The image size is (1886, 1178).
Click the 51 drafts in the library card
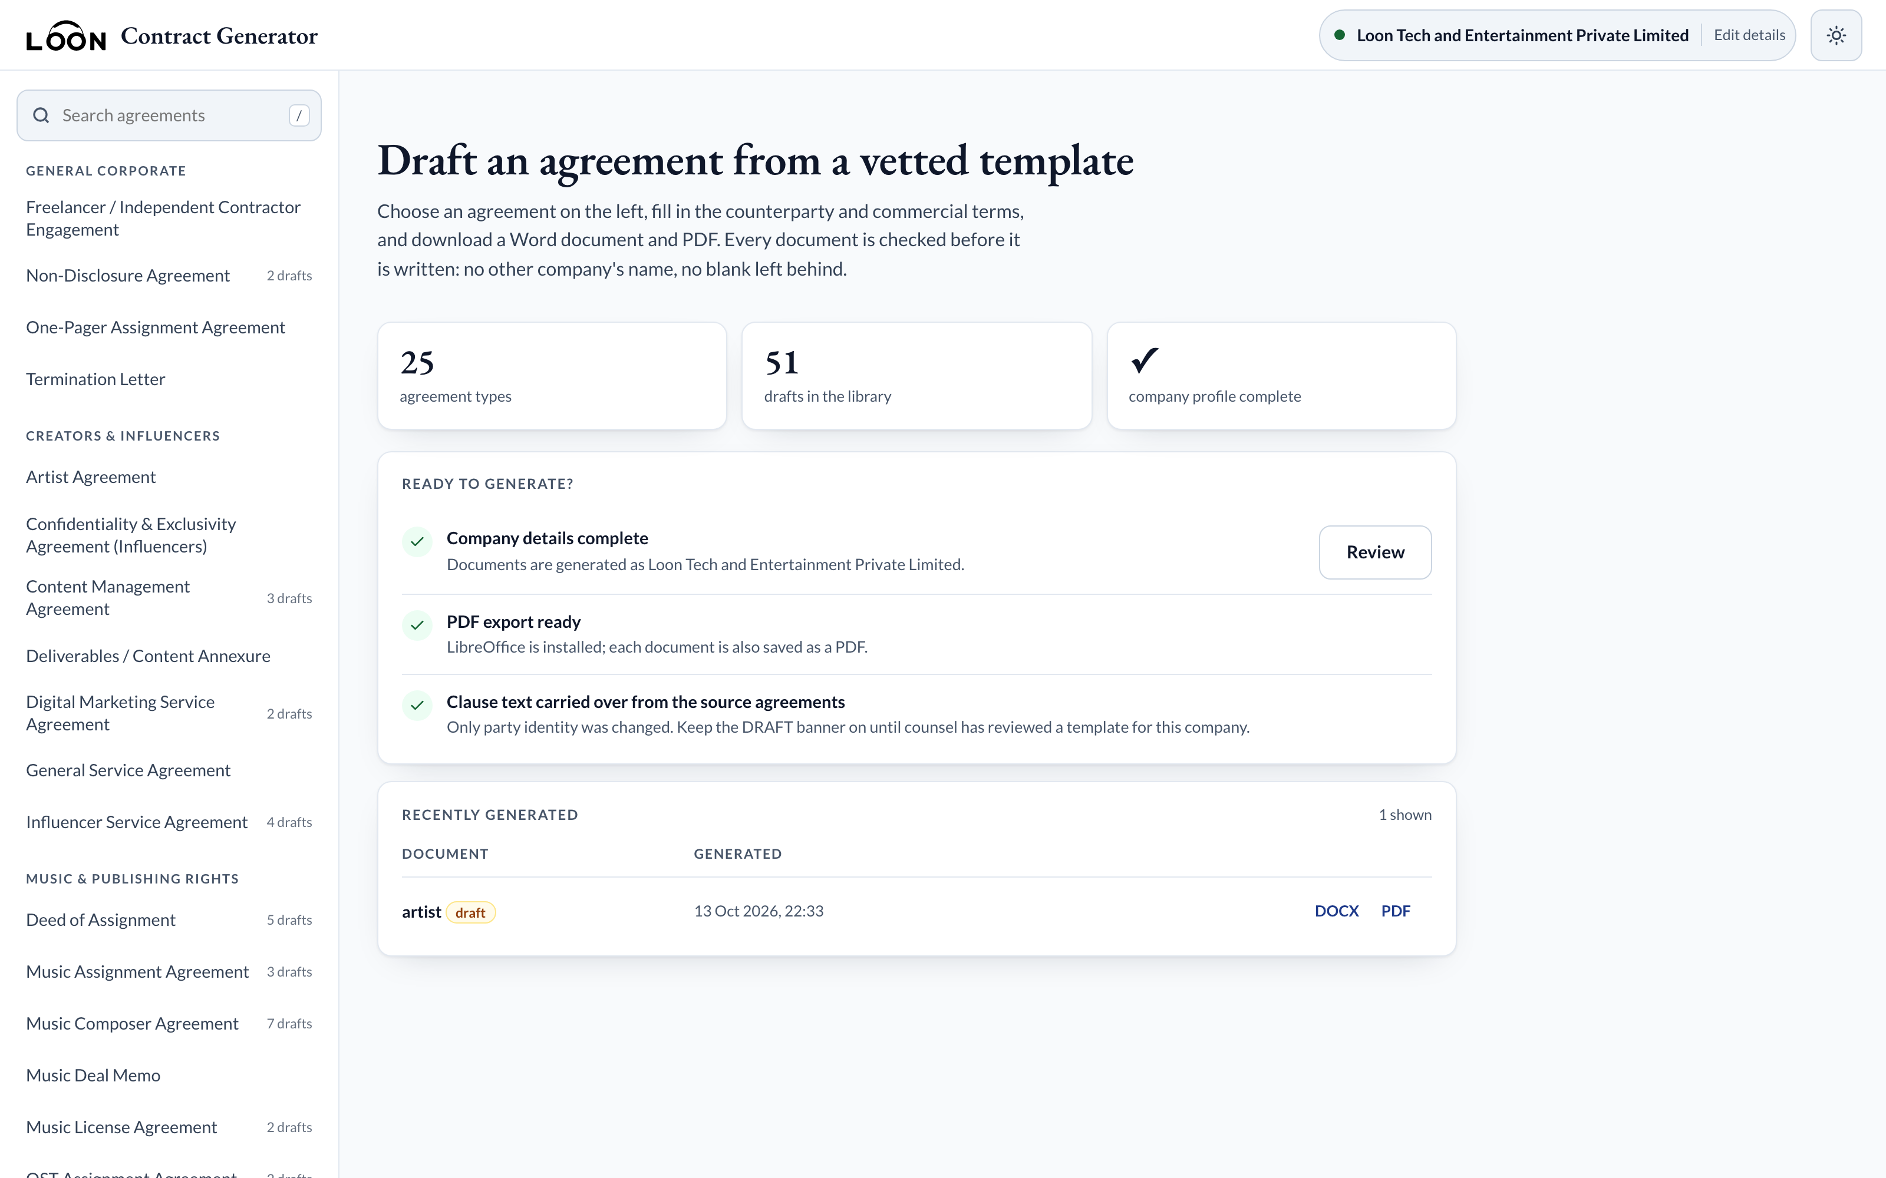pyautogui.click(x=916, y=376)
